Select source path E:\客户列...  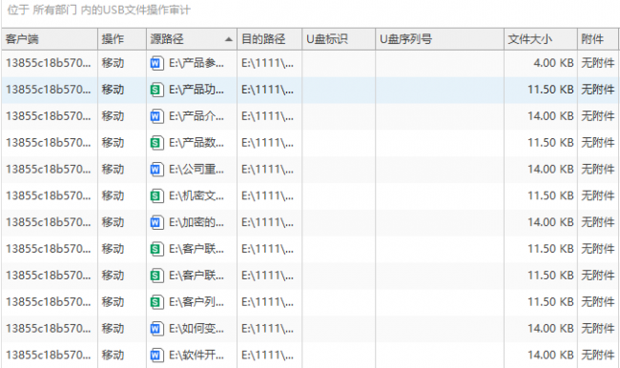point(196,302)
